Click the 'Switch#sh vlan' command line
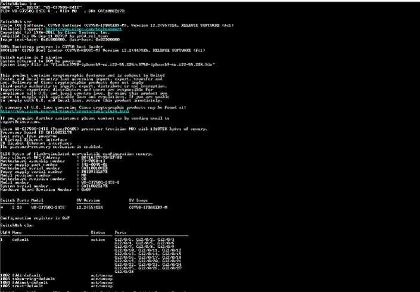 17,225
